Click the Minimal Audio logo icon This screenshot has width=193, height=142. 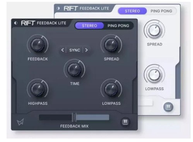(20, 122)
